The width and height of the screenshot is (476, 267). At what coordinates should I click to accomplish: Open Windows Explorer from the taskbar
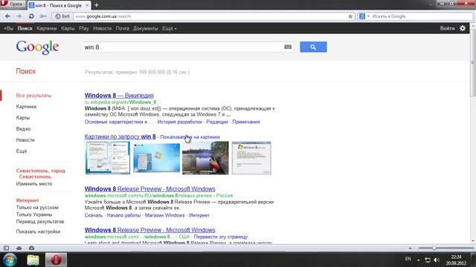pyautogui.click(x=33, y=260)
